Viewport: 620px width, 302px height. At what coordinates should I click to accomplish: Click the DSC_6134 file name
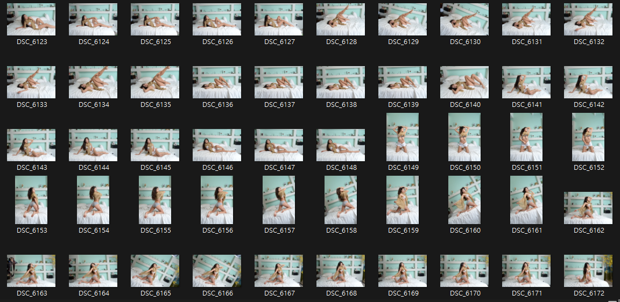[x=93, y=105]
